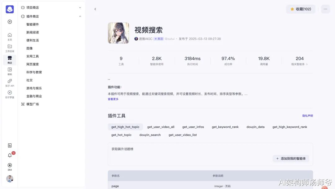Open 工作空间 workspace icon
The height and width of the screenshot is (189, 335).
10,48
